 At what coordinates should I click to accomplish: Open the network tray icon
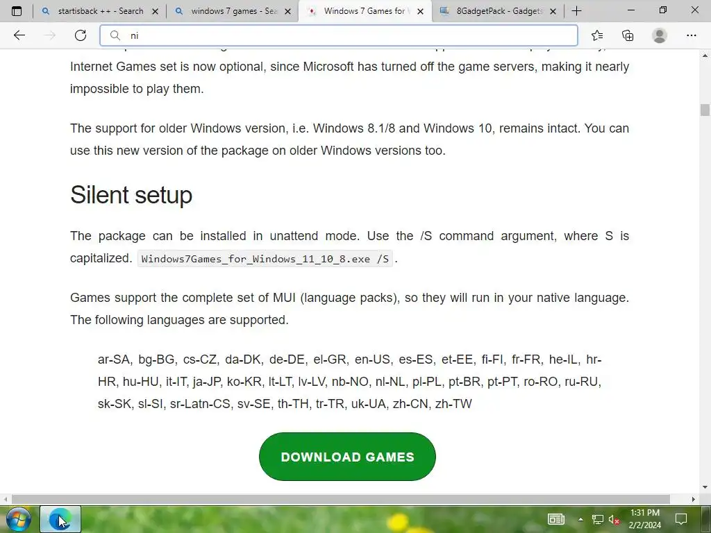598,519
